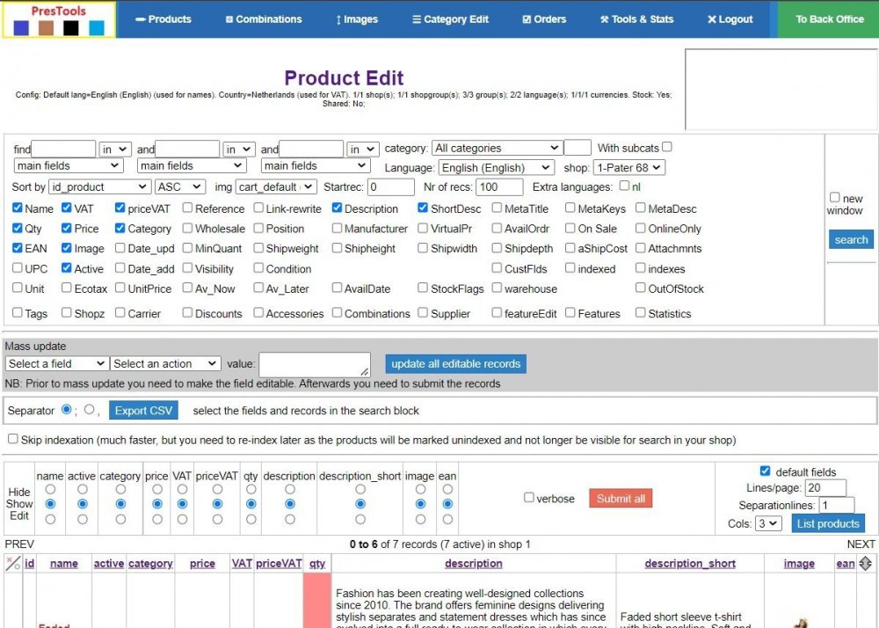The height and width of the screenshot is (628, 879).
Task: Open the category All categories dropdown
Action: coord(497,148)
